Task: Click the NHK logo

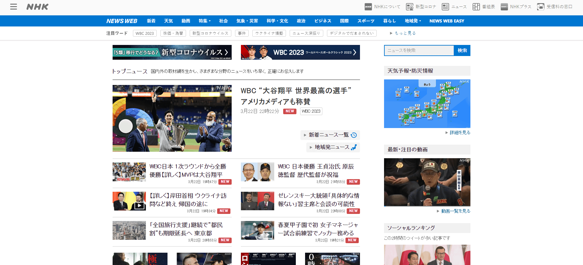Action: (37, 7)
